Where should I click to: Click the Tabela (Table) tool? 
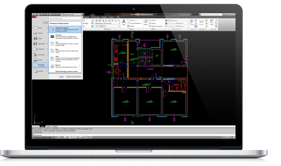131,26
